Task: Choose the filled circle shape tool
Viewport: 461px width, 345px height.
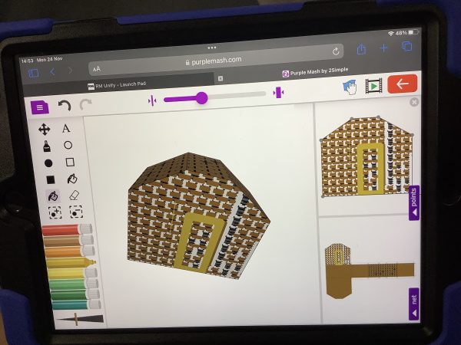Action: pyautogui.click(x=48, y=163)
